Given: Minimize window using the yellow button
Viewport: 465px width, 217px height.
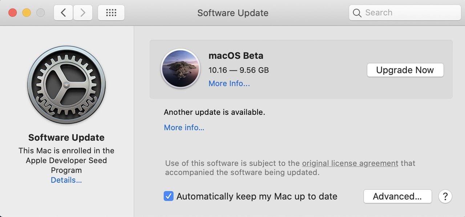Looking at the screenshot, I should tap(27, 13).
